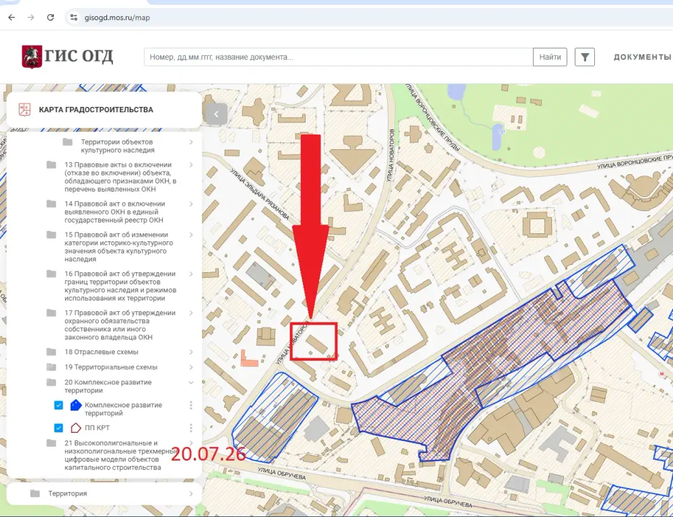This screenshot has width=673, height=517.
Task: Select 18 Отраслевые схемы tree item
Action: click(x=102, y=352)
